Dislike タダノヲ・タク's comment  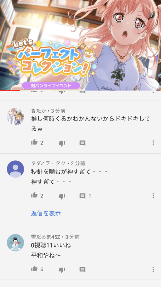[x=62, y=196]
